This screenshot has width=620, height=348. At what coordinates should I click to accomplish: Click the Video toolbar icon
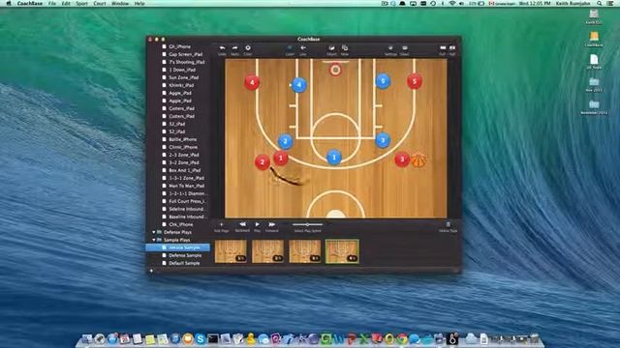point(405,48)
